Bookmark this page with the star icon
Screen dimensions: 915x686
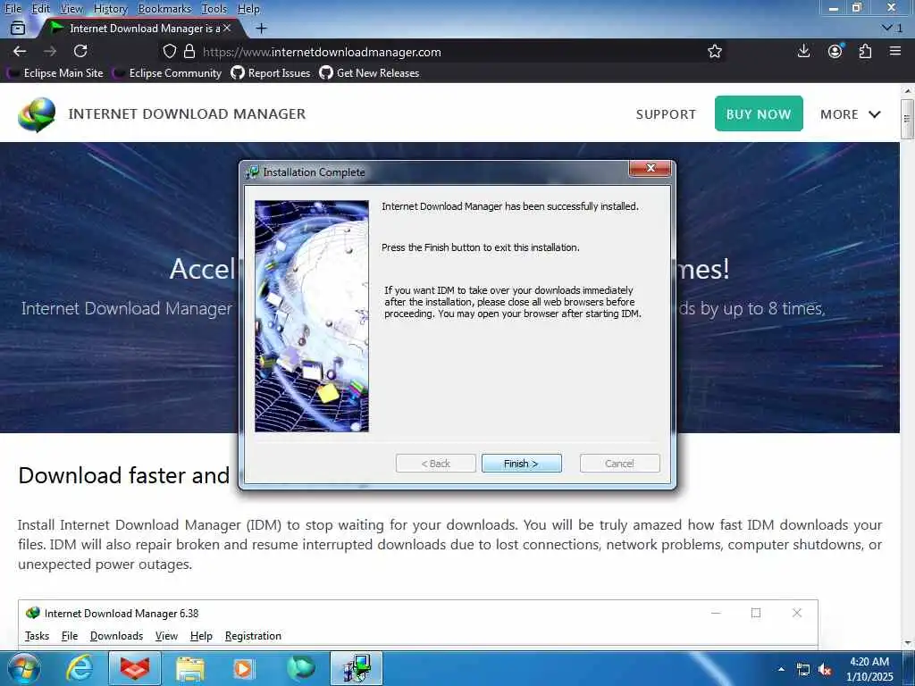click(715, 51)
